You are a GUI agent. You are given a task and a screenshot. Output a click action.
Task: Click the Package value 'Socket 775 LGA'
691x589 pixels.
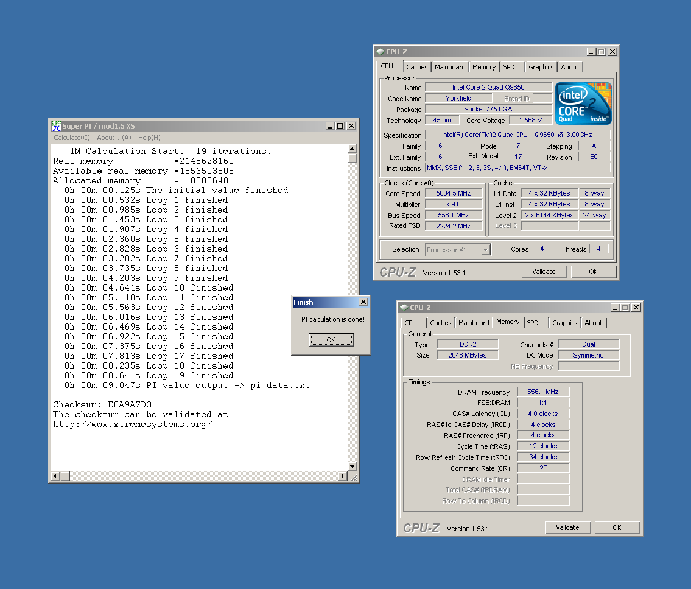[488, 110]
